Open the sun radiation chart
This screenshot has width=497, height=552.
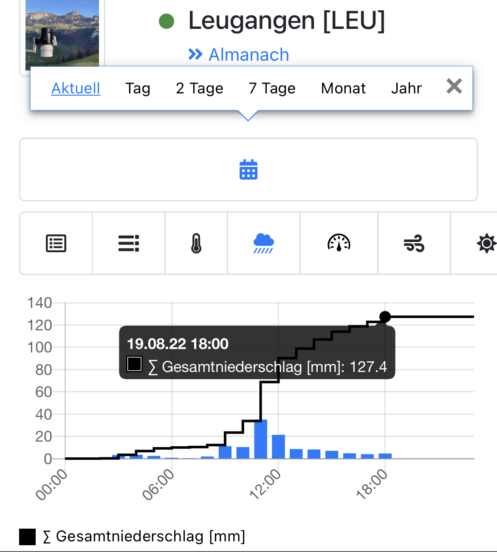coord(486,244)
